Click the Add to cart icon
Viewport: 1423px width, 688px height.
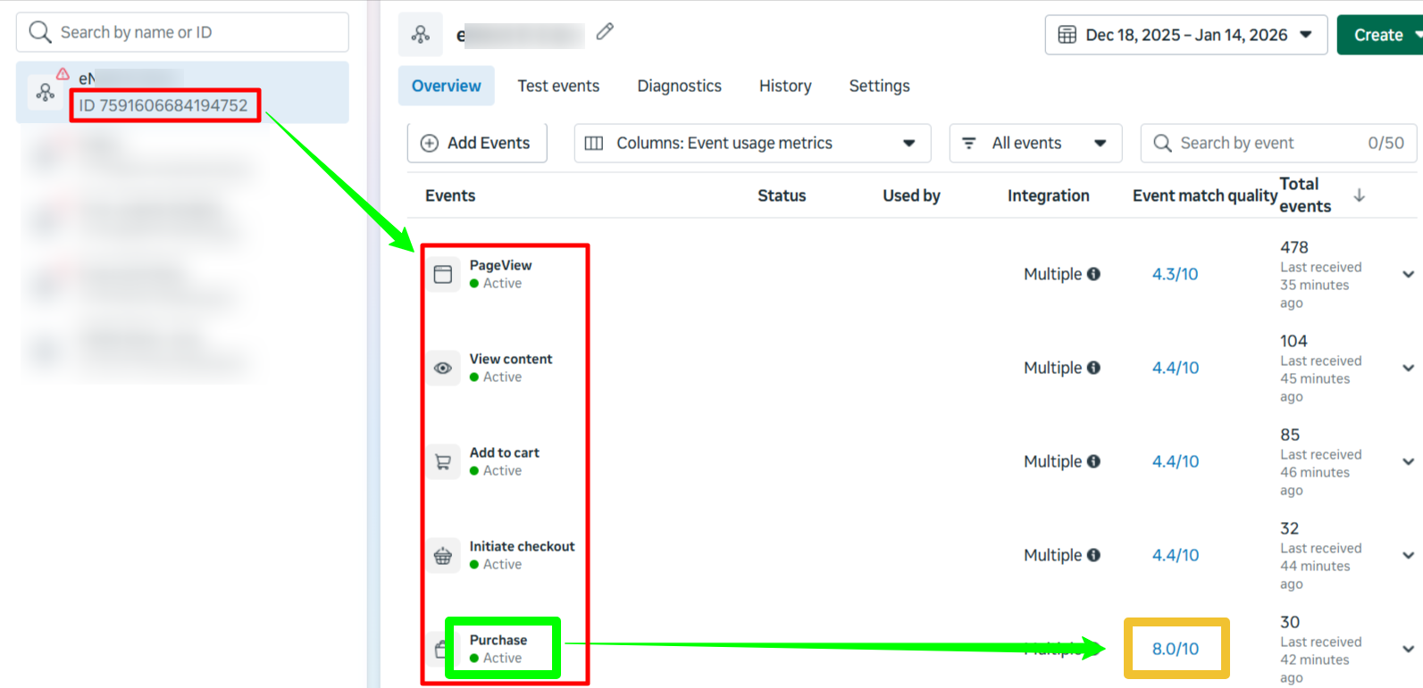442,461
